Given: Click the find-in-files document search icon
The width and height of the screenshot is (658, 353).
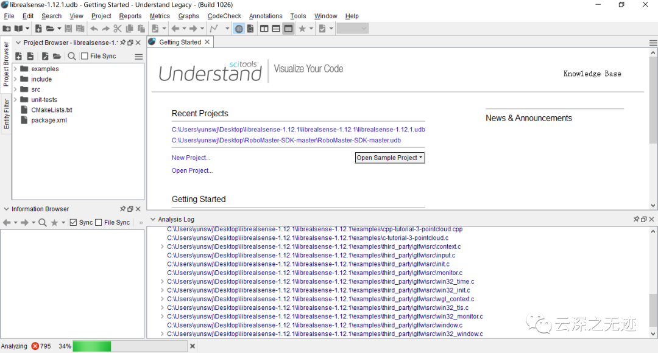Looking at the screenshot, I should [x=250, y=29].
